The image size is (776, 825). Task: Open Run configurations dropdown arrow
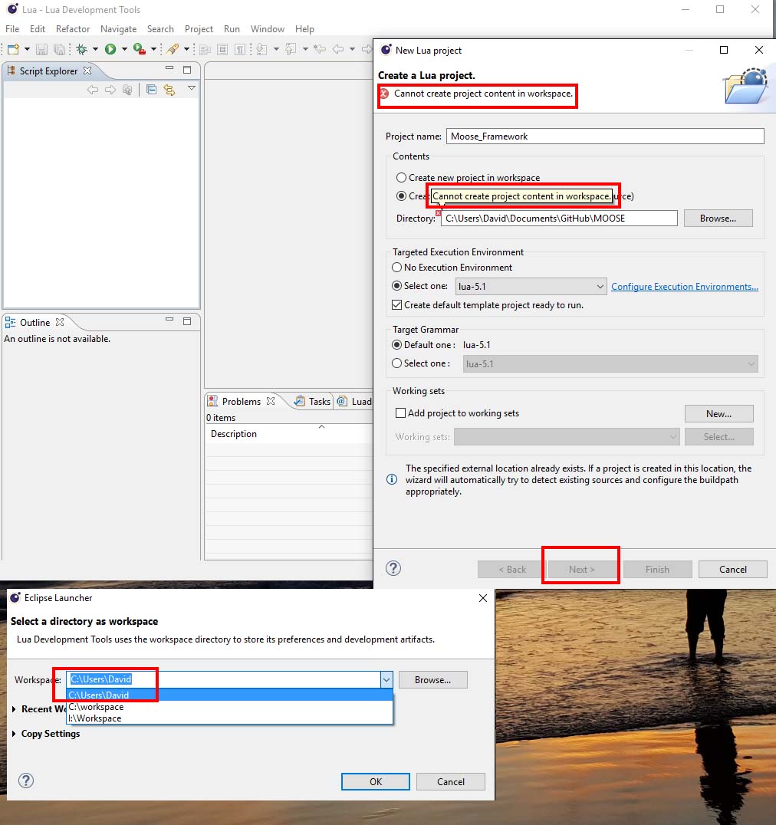124,50
